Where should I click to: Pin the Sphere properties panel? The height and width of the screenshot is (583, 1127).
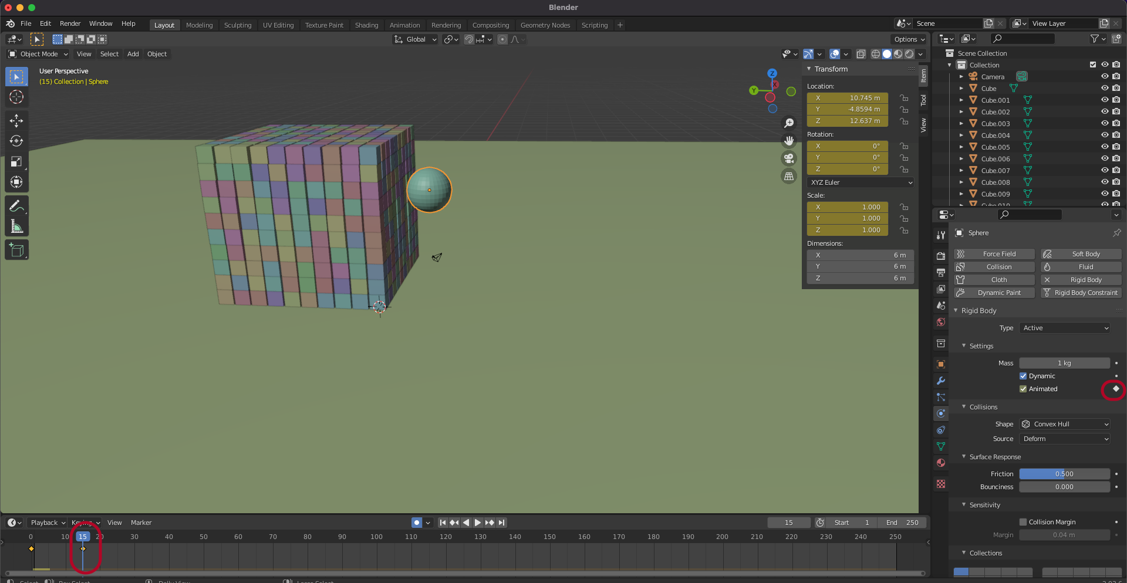[1116, 233]
